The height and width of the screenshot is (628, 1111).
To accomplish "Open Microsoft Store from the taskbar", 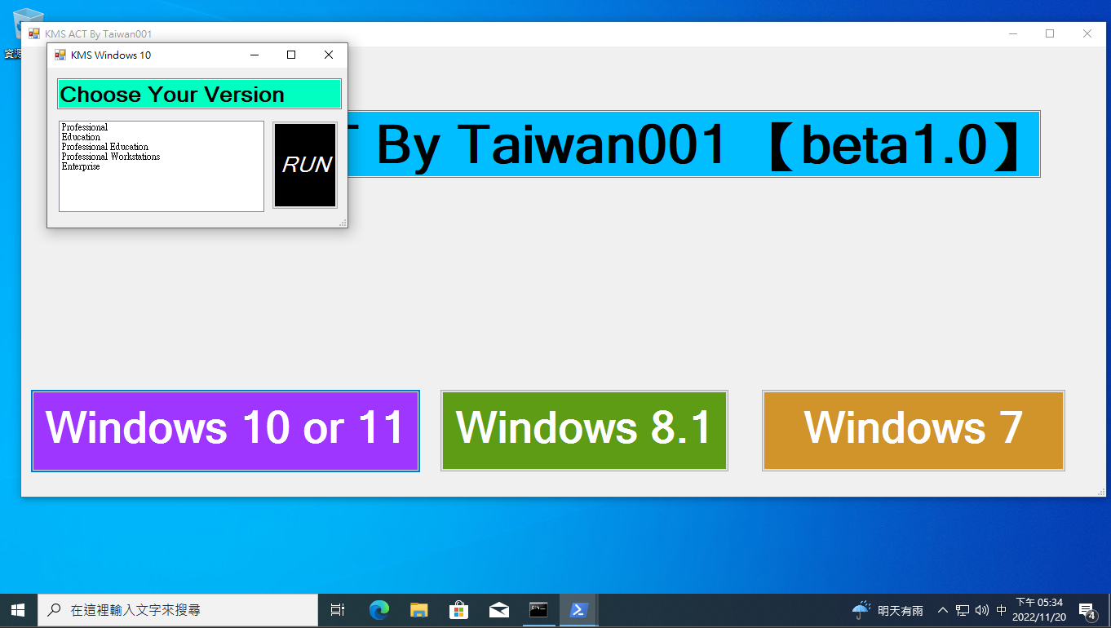I will click(x=459, y=610).
